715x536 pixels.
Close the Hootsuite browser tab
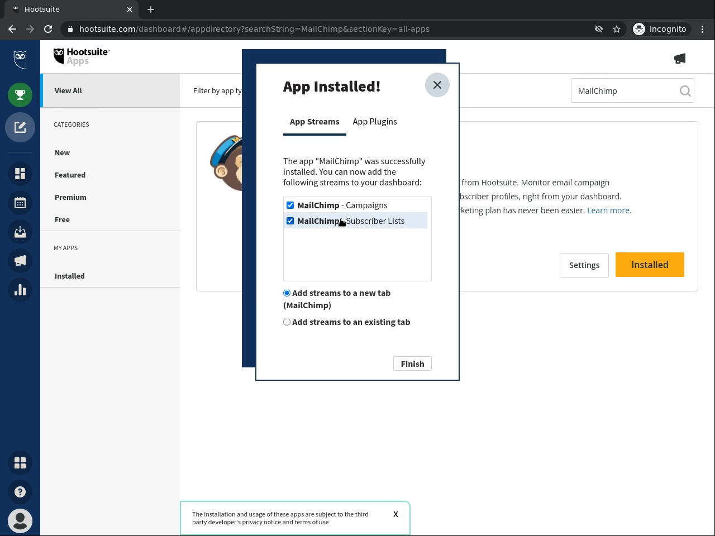click(130, 9)
